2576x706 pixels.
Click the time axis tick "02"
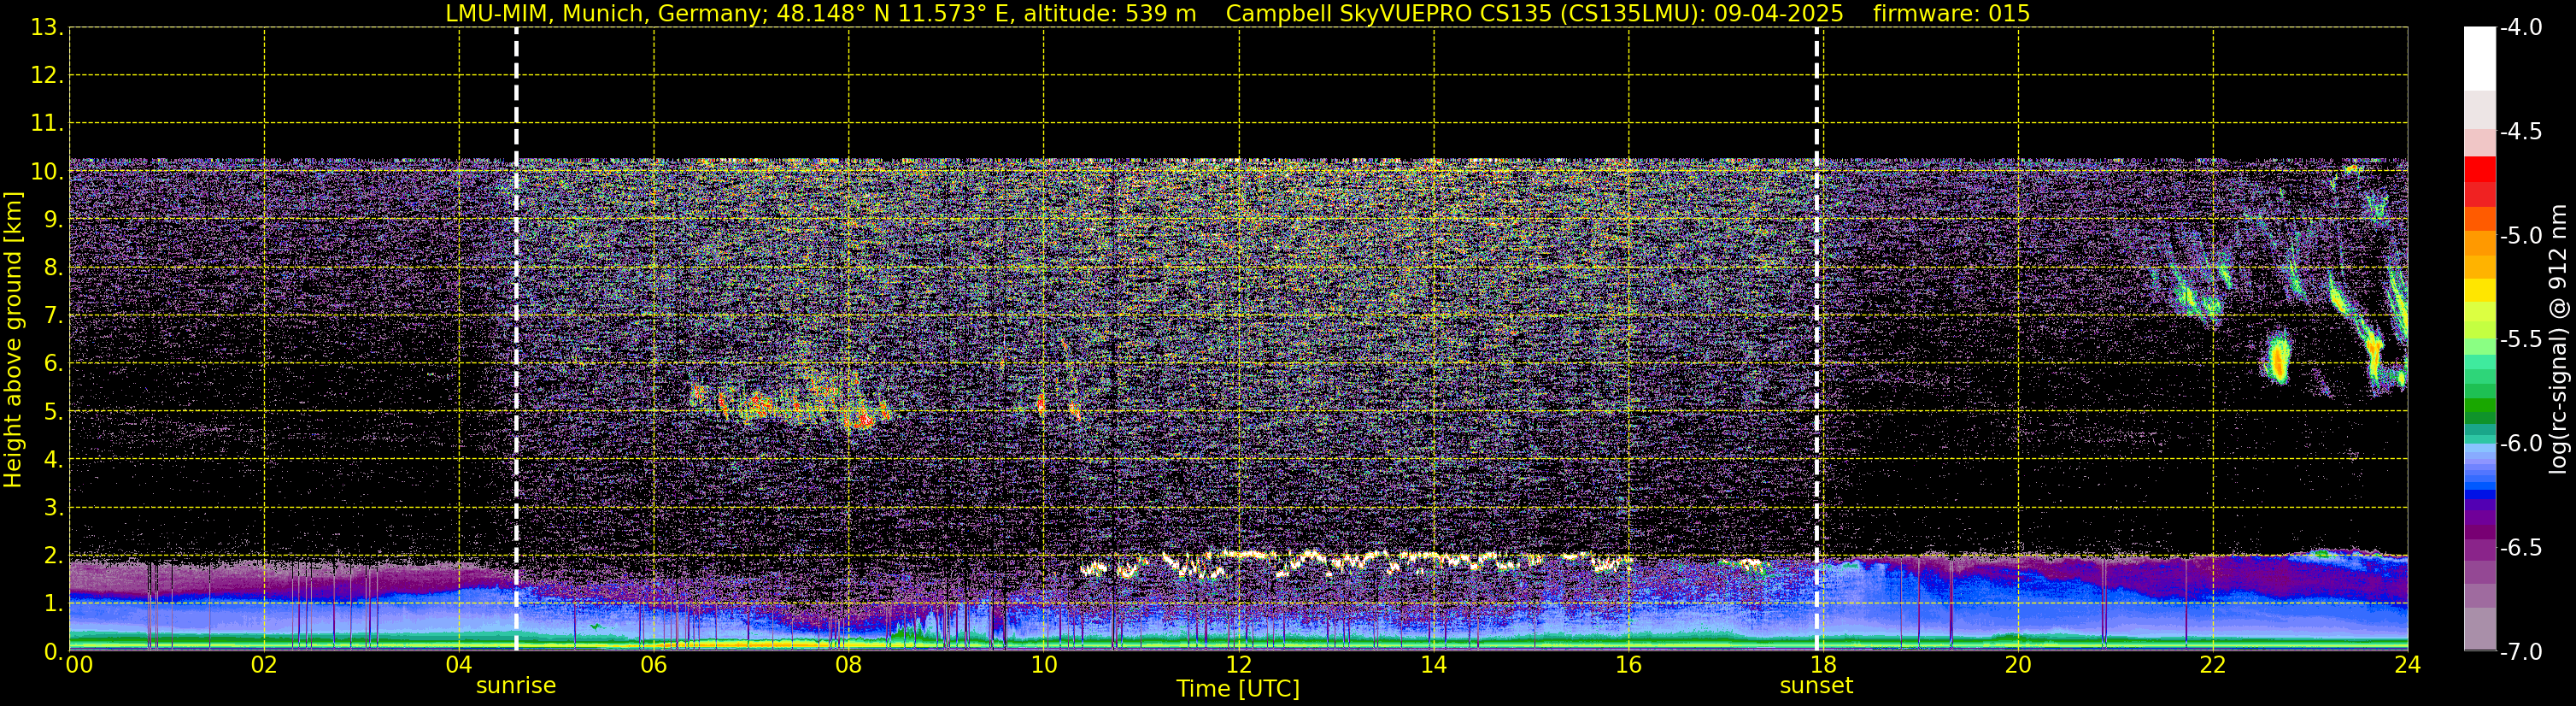coord(264,665)
